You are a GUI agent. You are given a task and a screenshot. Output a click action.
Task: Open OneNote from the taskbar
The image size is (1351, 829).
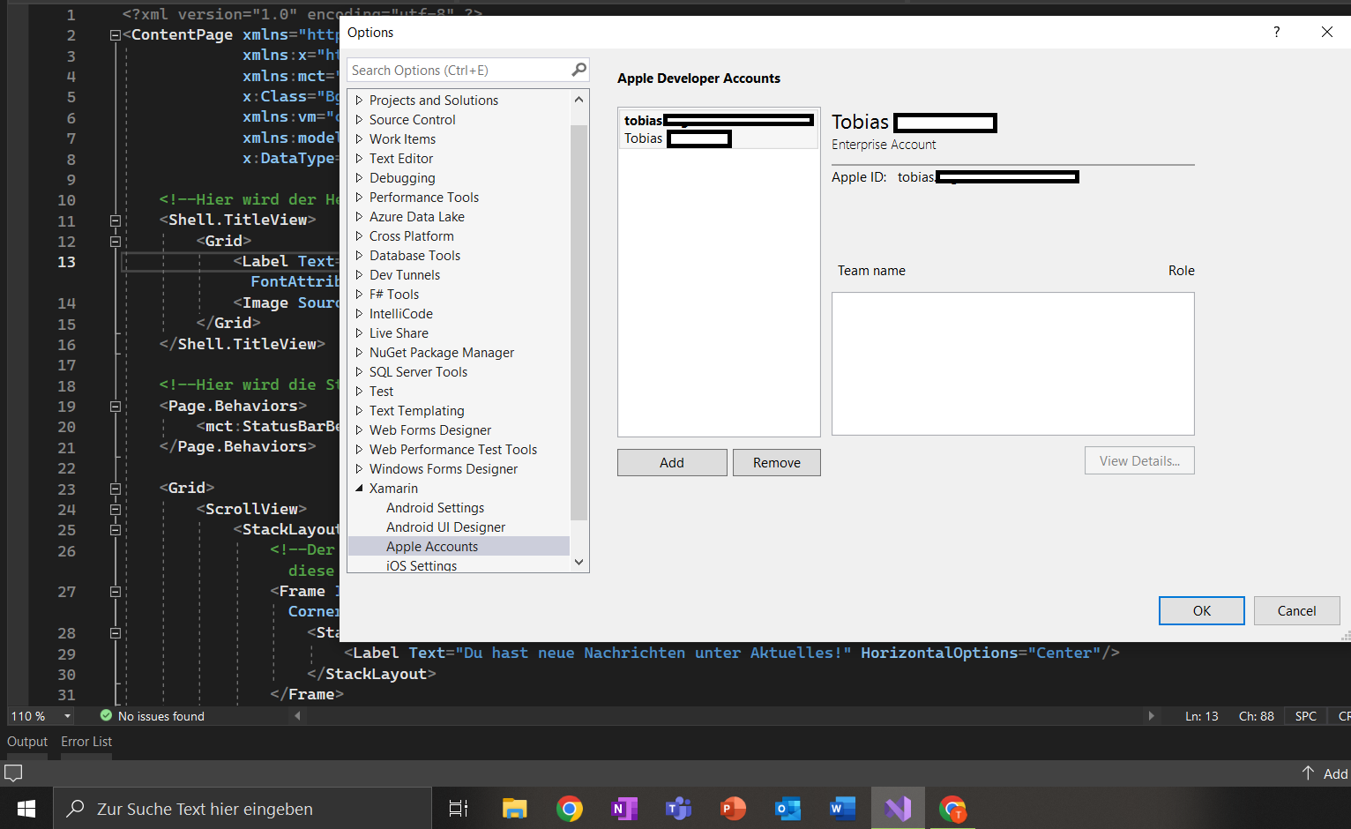coord(624,808)
